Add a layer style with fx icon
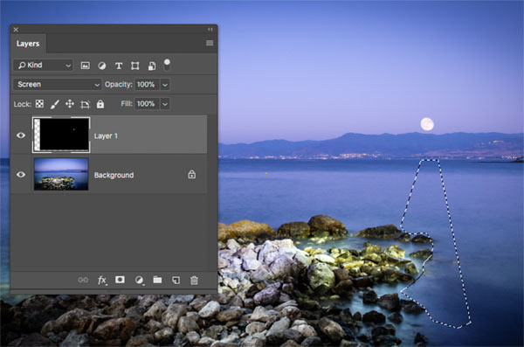The width and height of the screenshot is (524, 347). [102, 280]
